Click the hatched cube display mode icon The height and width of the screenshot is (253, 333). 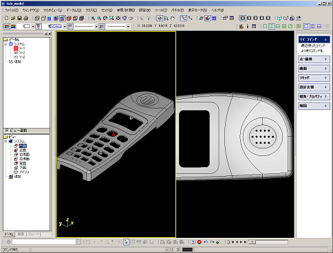81,18
